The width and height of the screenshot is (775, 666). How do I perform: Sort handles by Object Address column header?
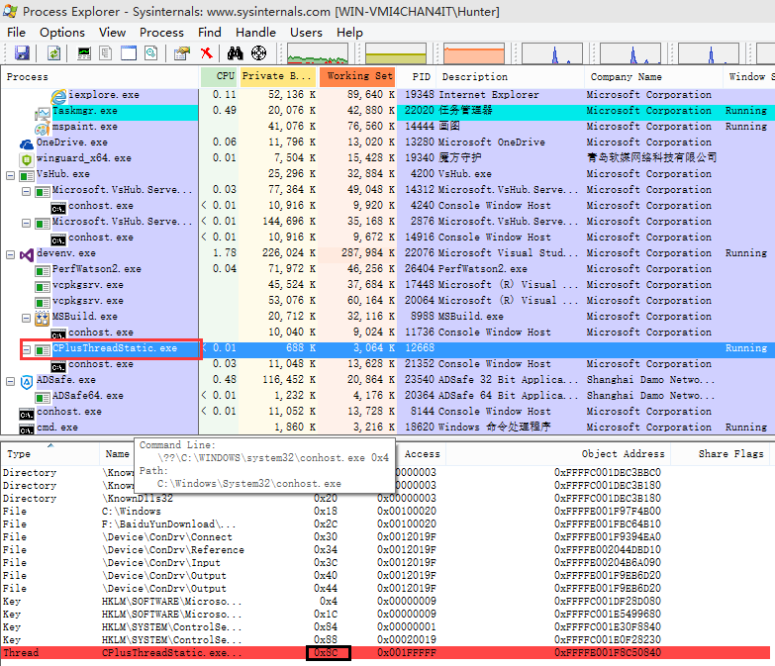[558, 453]
